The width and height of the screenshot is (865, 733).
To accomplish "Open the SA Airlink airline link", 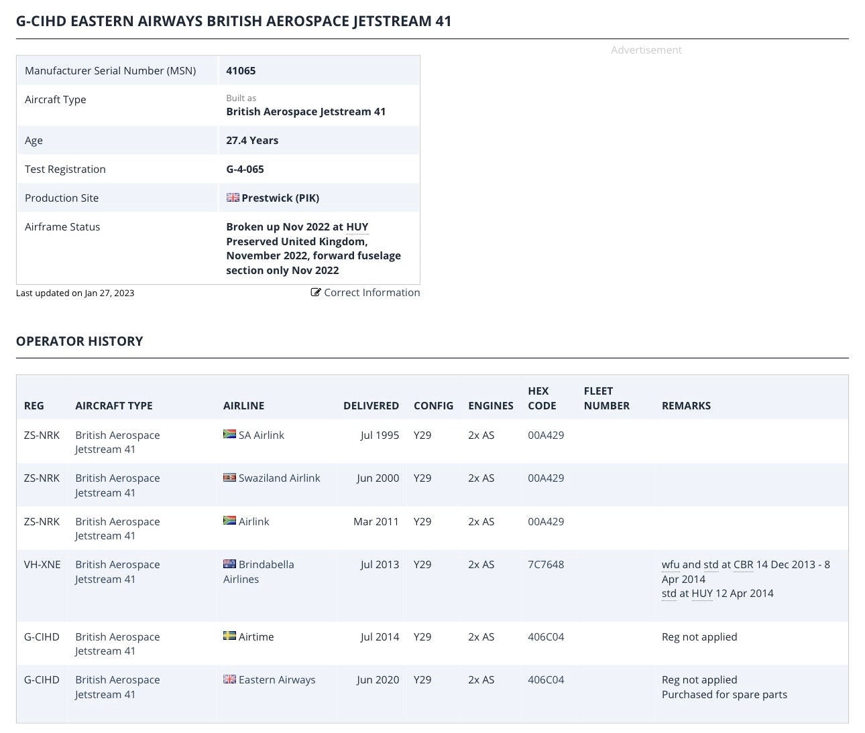I will coord(262,435).
